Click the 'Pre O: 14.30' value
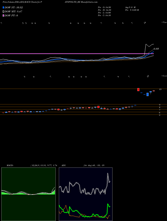 tap(105, 7)
